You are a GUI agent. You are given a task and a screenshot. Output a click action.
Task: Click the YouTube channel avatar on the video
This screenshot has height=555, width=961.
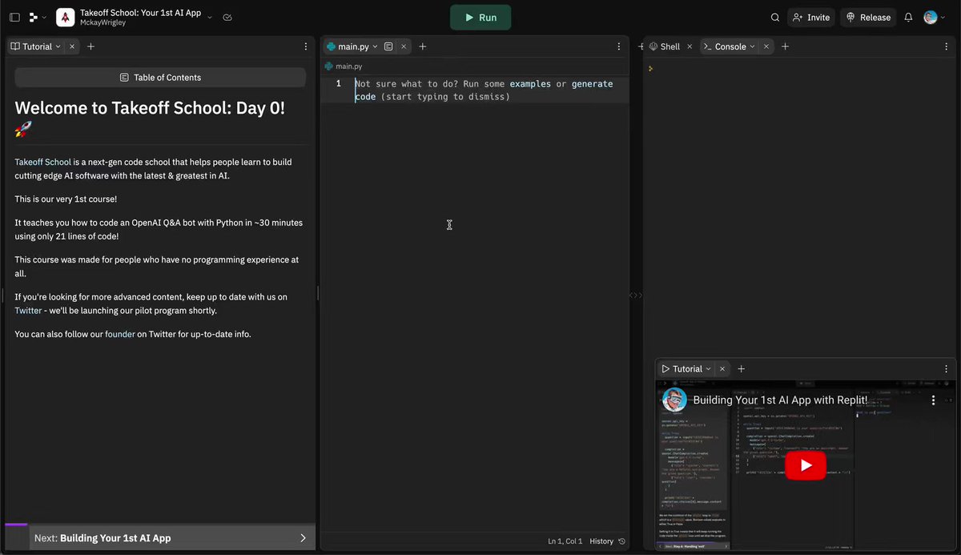point(674,400)
